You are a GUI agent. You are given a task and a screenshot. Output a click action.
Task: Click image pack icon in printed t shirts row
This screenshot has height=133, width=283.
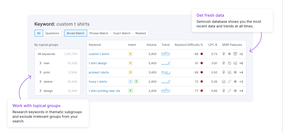point(229,72)
